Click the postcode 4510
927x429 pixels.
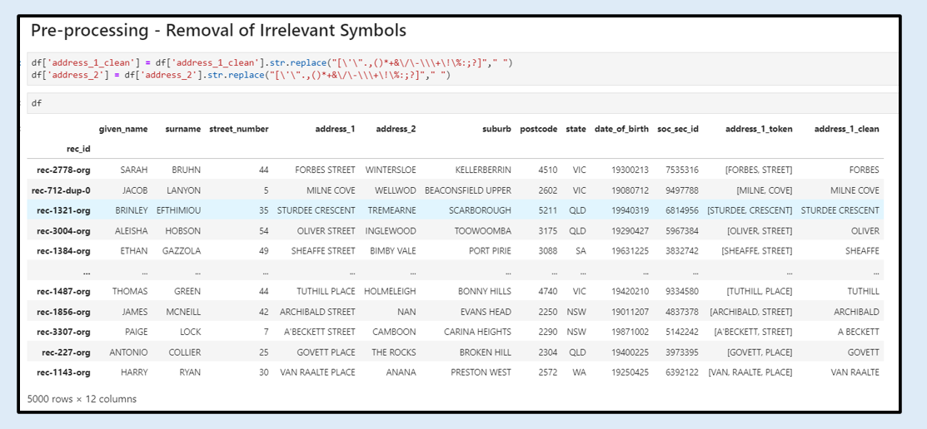pyautogui.click(x=547, y=170)
